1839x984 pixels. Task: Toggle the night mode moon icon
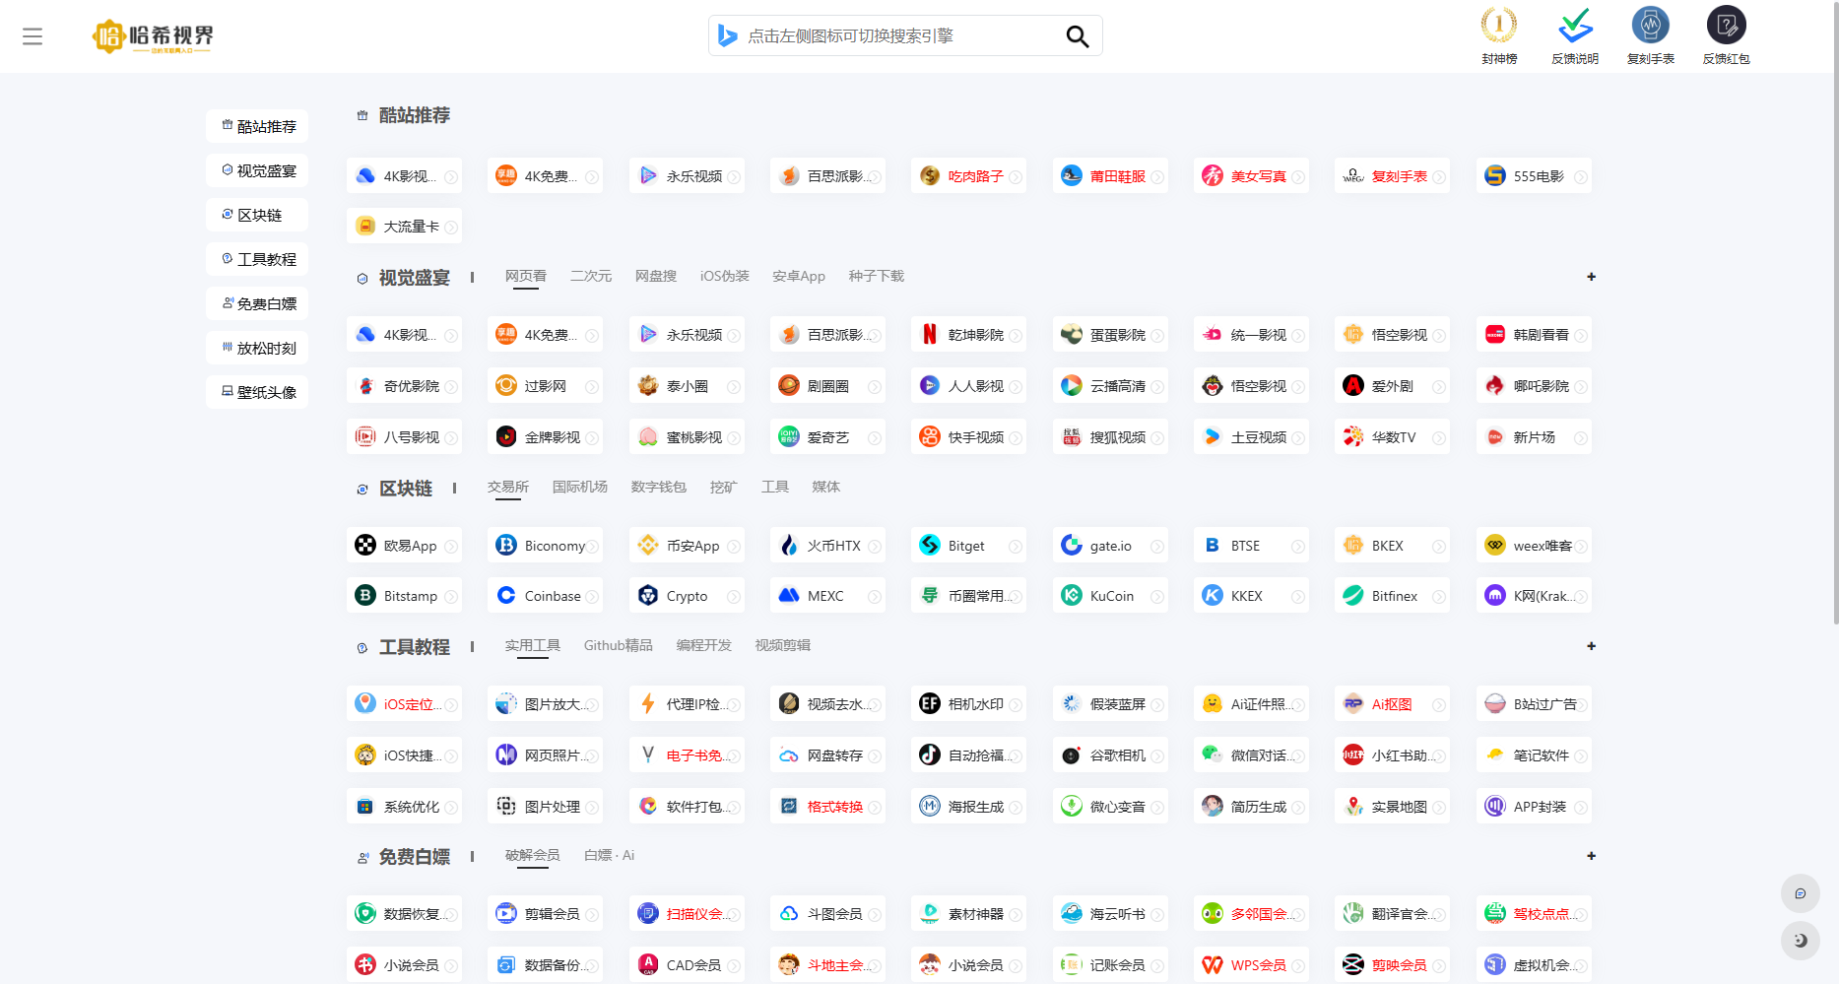[1801, 941]
